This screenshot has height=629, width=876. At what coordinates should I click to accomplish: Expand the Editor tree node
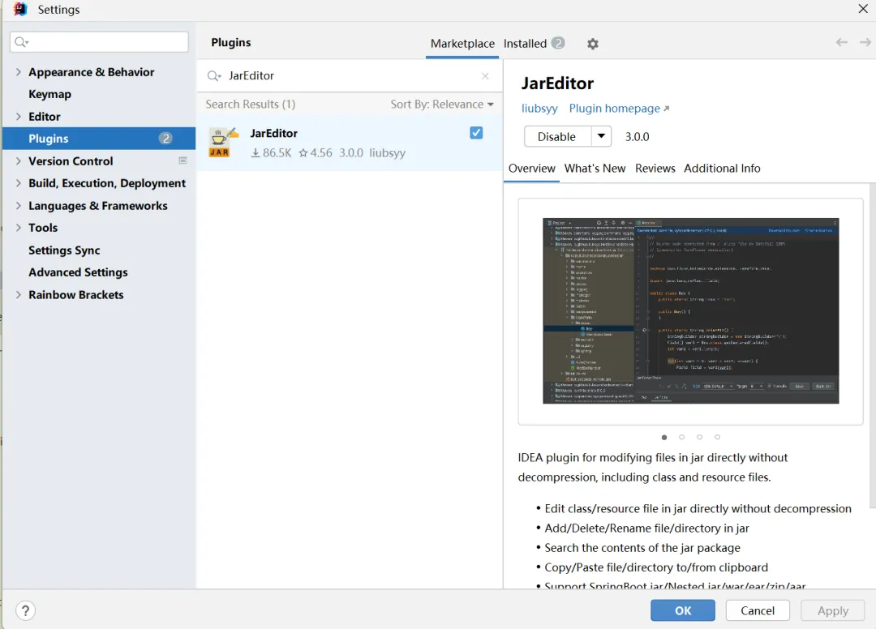(19, 116)
